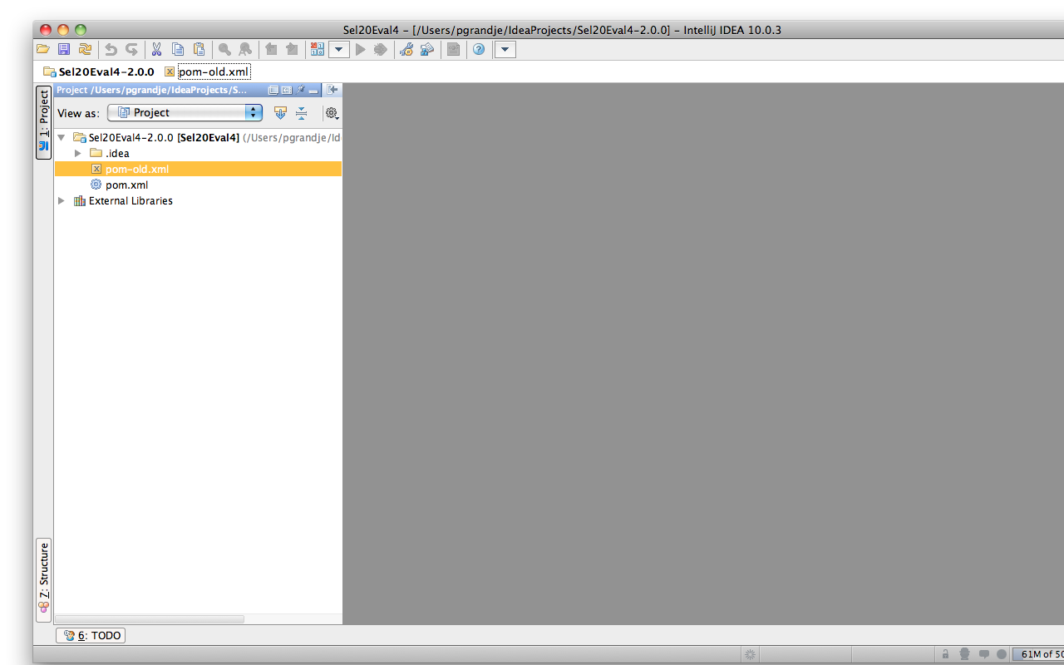Open the View as Project combo box

click(x=185, y=112)
